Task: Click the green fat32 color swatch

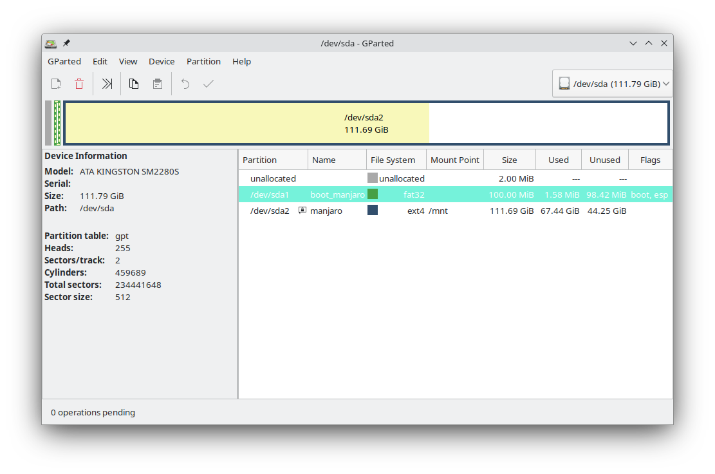Action: tap(373, 194)
